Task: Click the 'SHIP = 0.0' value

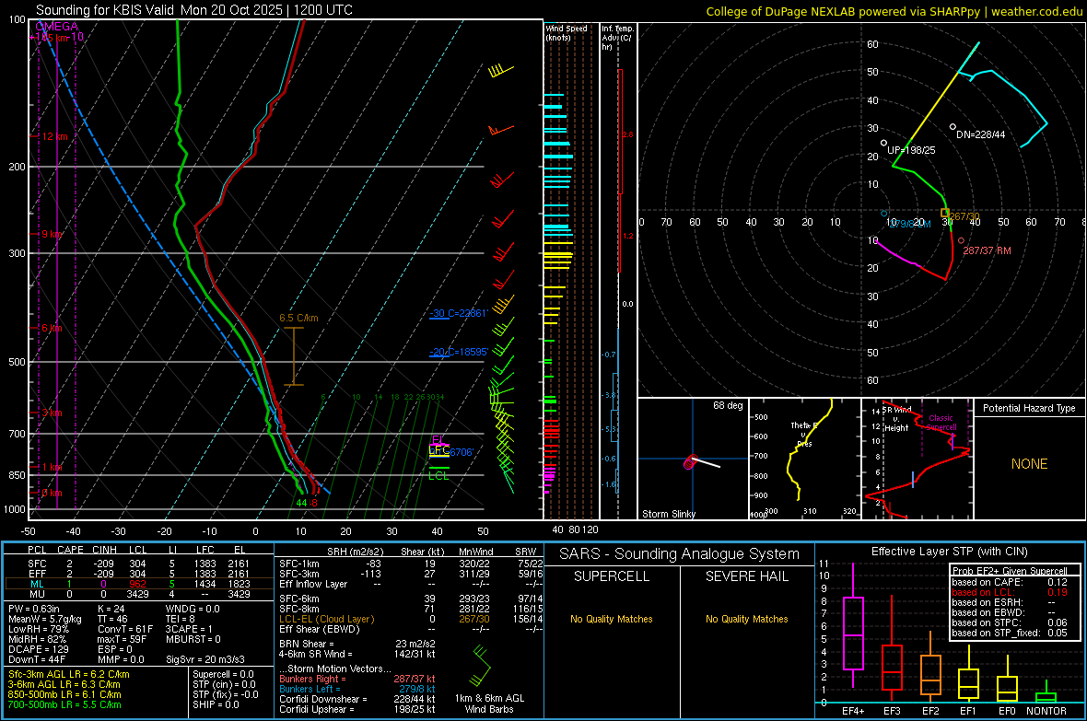Action: pyautogui.click(x=216, y=704)
